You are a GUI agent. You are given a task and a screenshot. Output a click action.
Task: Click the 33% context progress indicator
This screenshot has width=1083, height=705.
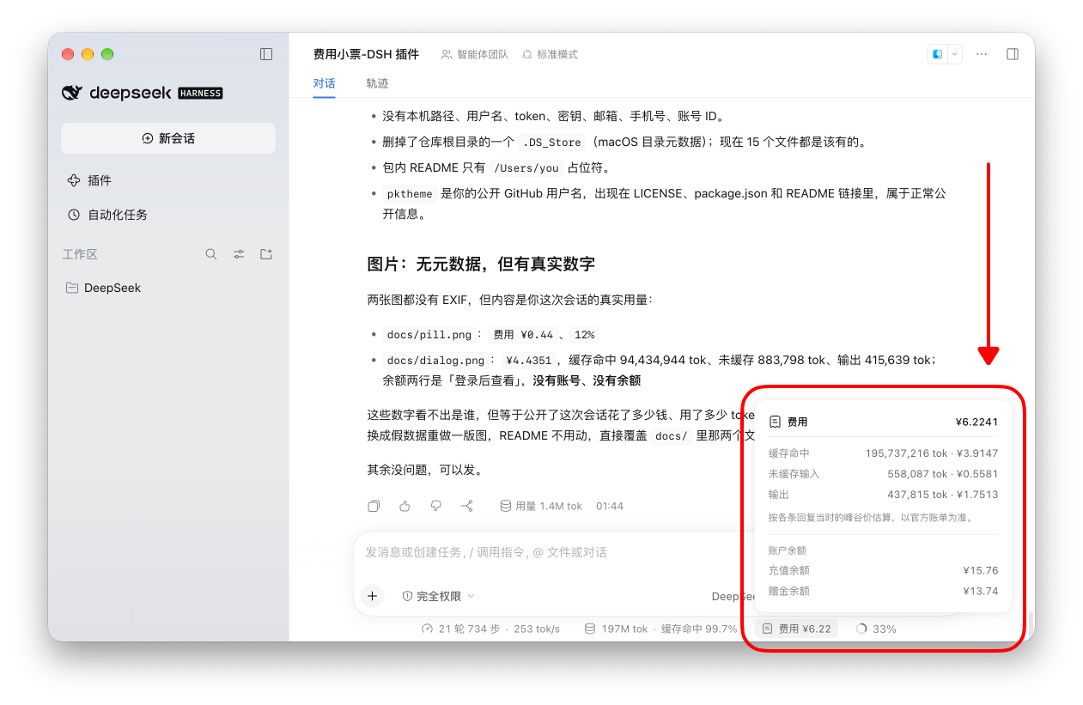pos(876,629)
